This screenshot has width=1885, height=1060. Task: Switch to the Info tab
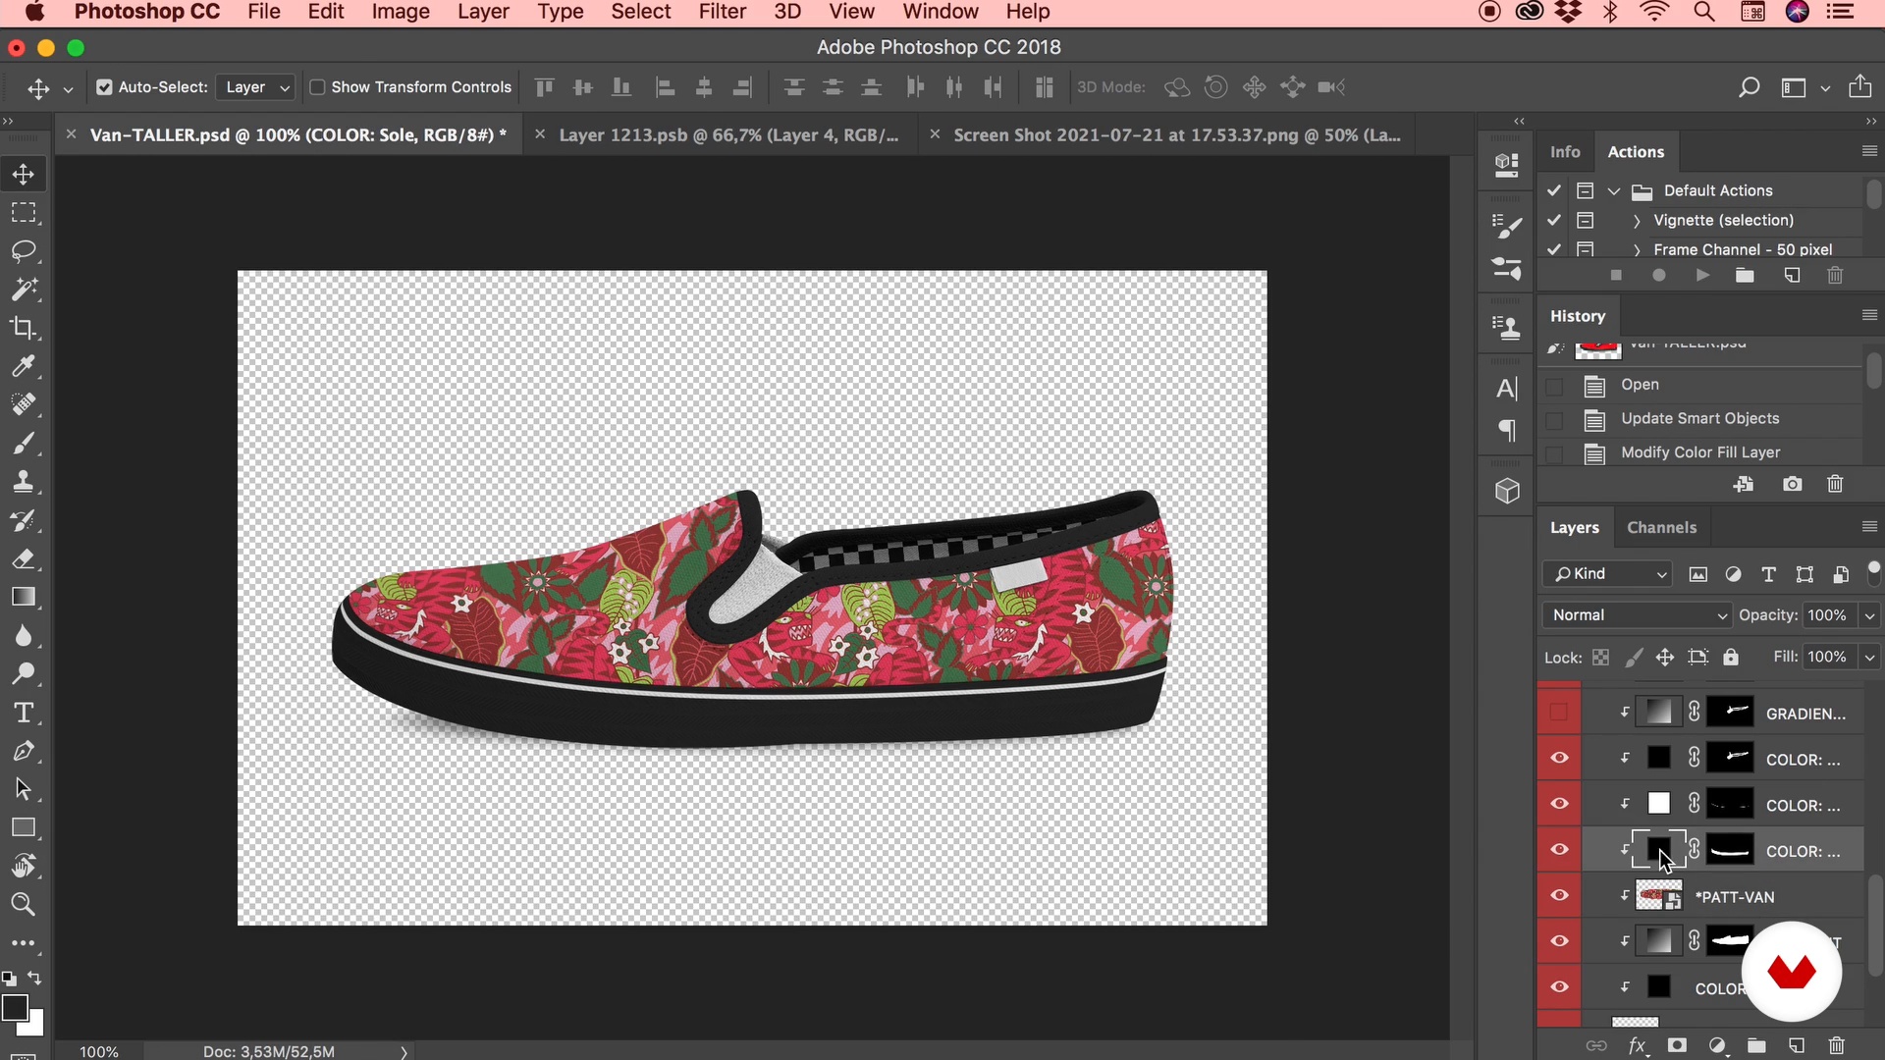[x=1565, y=152]
